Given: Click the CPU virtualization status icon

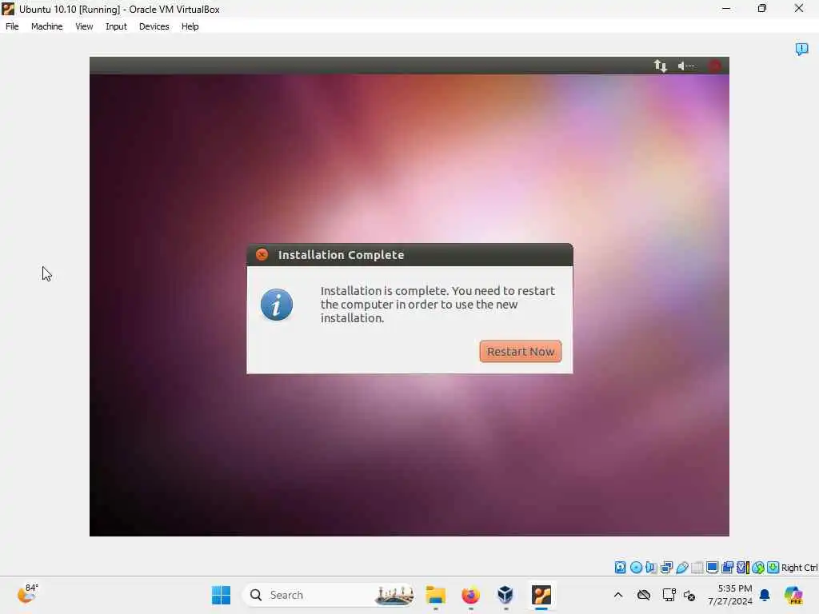Looking at the screenshot, I should [743, 567].
